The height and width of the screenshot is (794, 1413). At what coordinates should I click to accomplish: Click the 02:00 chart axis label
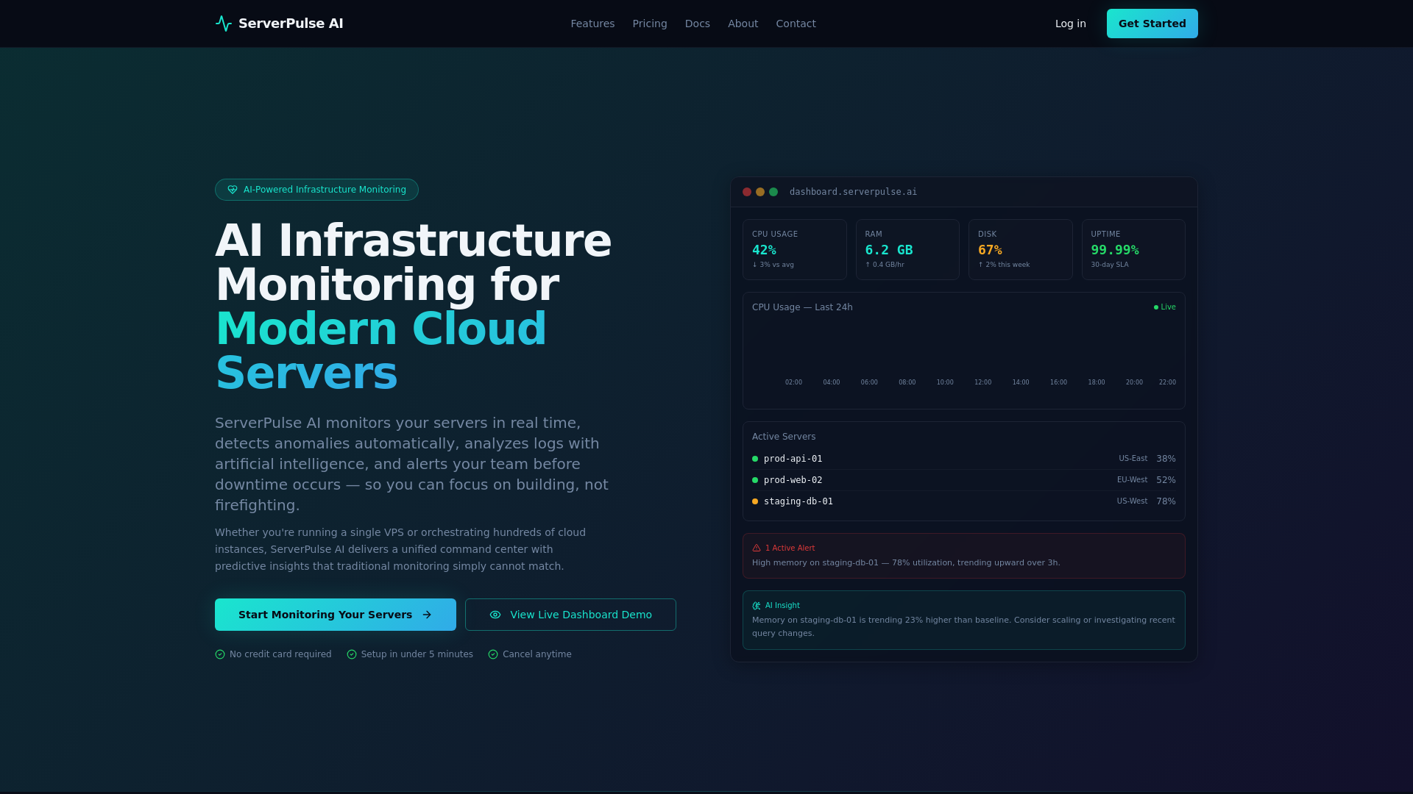point(793,382)
